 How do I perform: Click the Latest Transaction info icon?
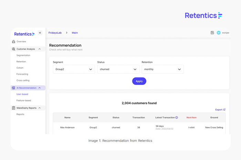coord(177,118)
